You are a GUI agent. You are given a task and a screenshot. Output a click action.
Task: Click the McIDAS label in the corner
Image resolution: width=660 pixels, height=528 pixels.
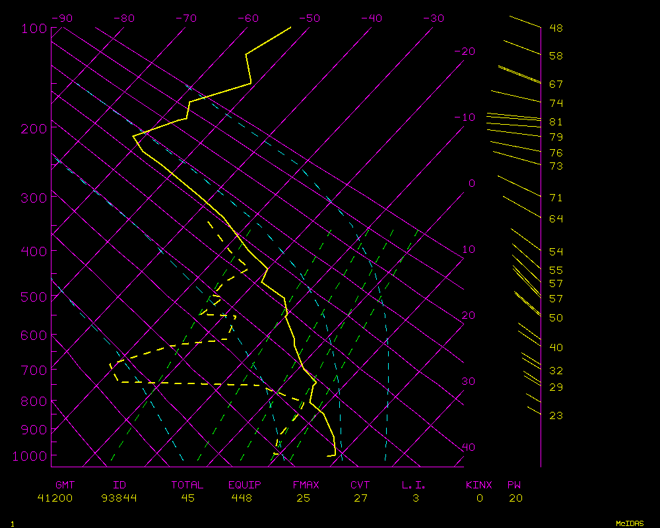pyautogui.click(x=630, y=523)
